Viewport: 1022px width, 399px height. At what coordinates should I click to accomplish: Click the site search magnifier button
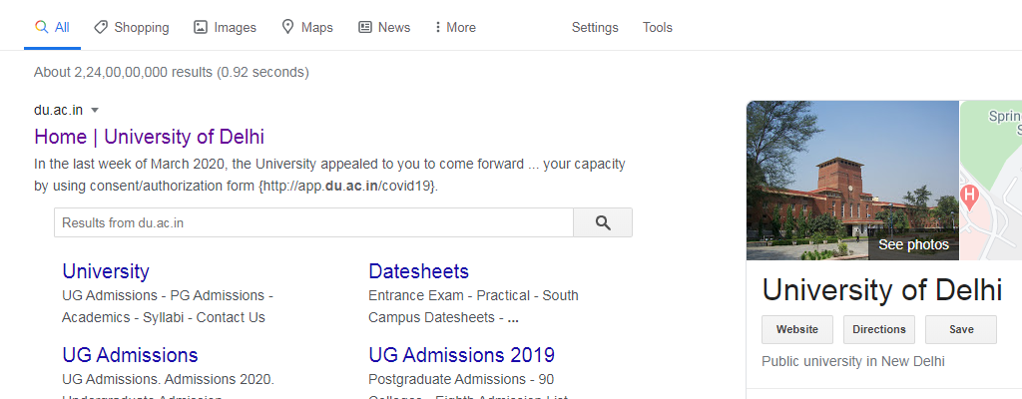tap(603, 223)
